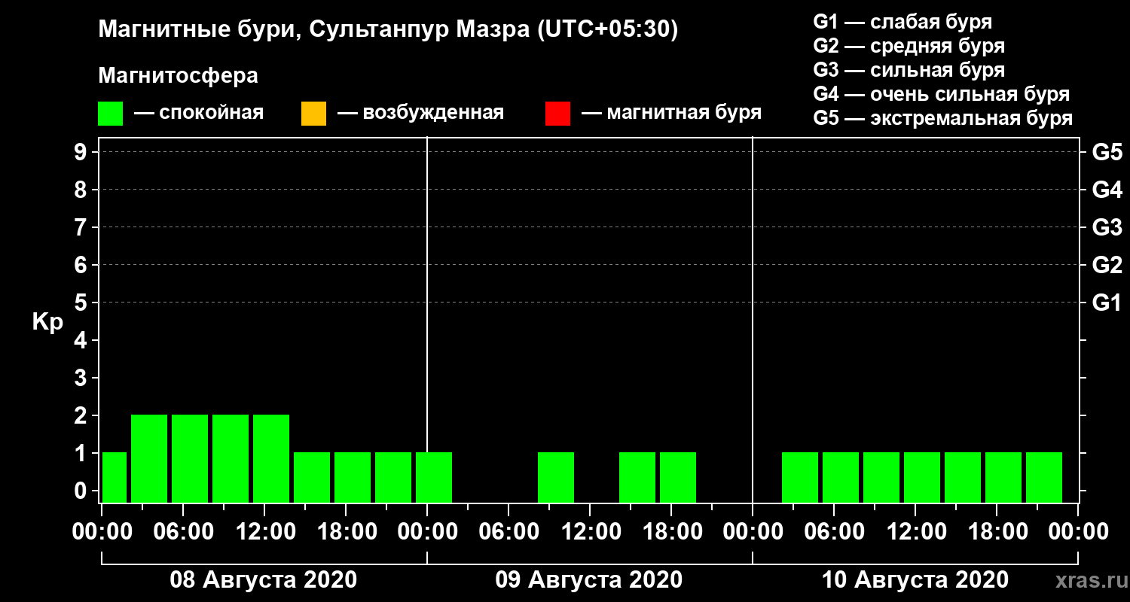Click the bar above 06:00 on 10 Августа
1130x602 pixels.
pos(841,477)
